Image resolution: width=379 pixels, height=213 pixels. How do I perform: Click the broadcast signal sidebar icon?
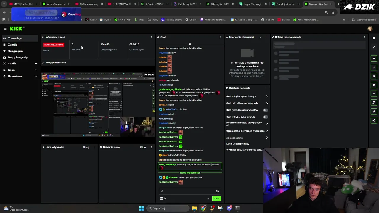tap(374, 94)
